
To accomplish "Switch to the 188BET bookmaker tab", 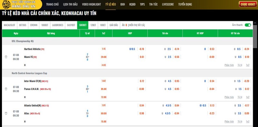I will pyautogui.click(x=45, y=25).
